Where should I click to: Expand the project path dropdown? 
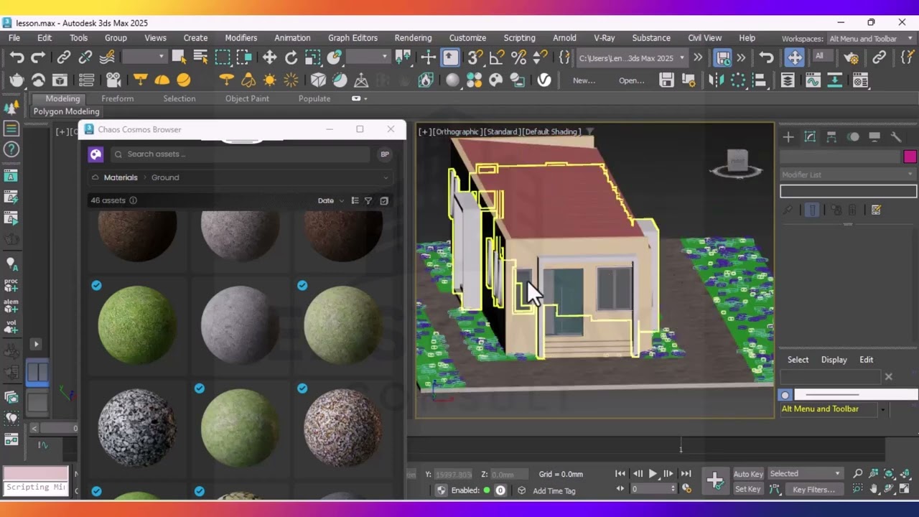click(x=682, y=58)
